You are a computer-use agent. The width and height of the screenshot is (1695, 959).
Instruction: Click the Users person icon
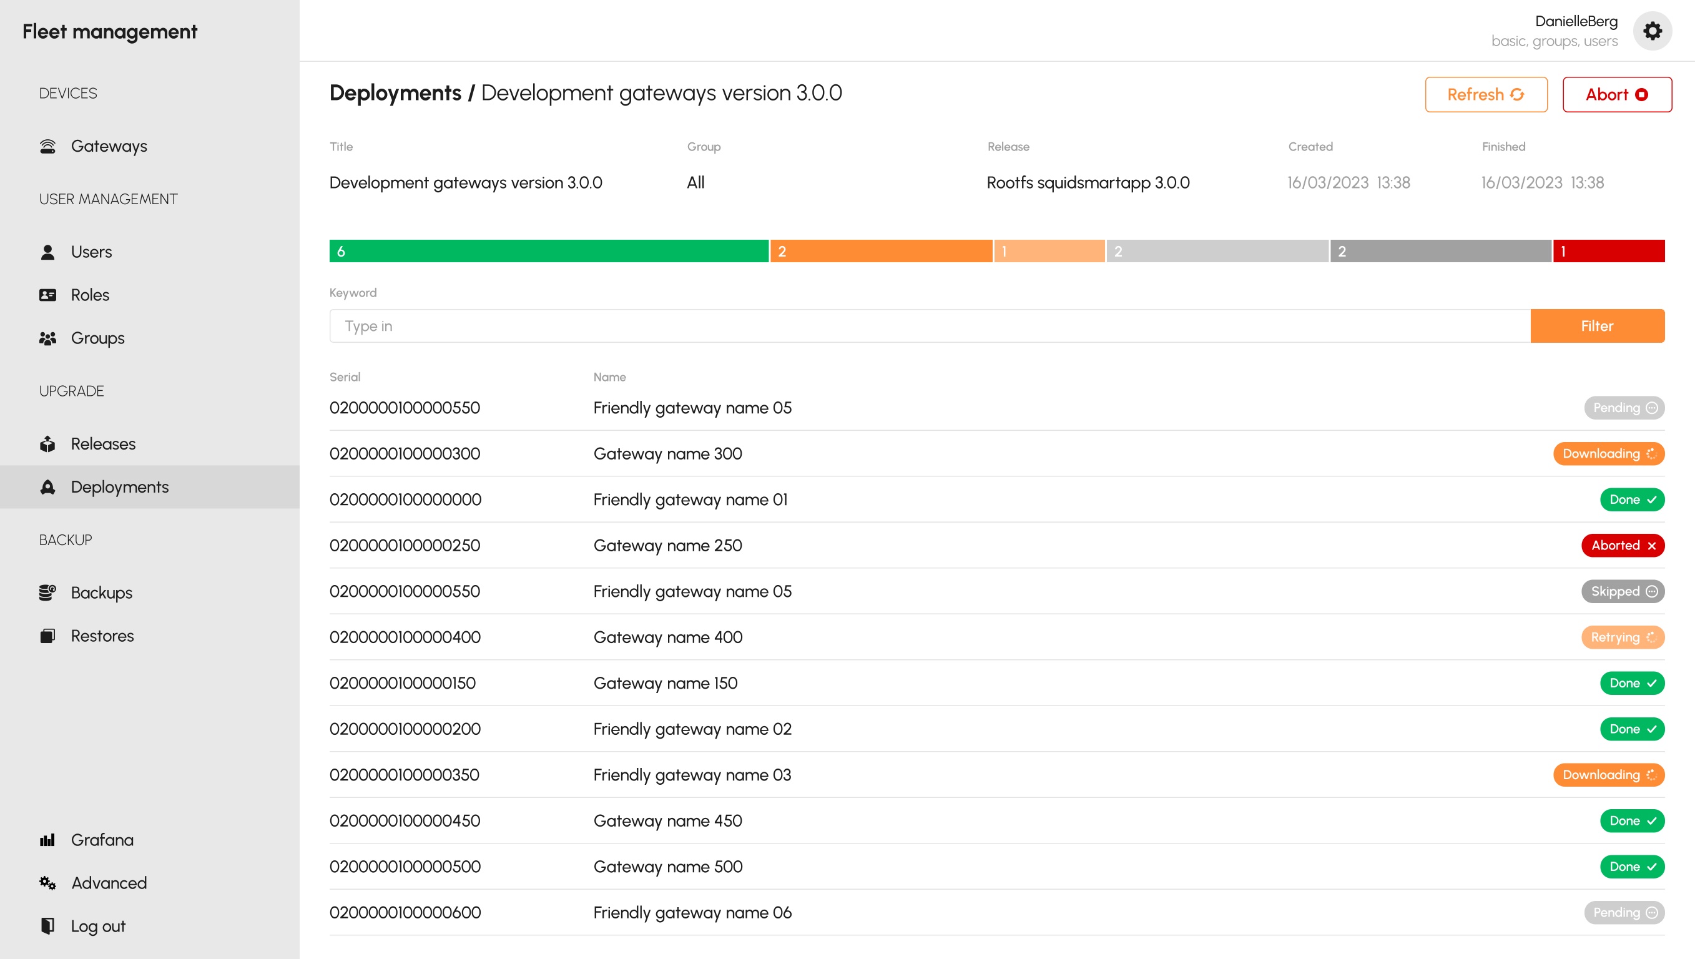[x=47, y=252]
